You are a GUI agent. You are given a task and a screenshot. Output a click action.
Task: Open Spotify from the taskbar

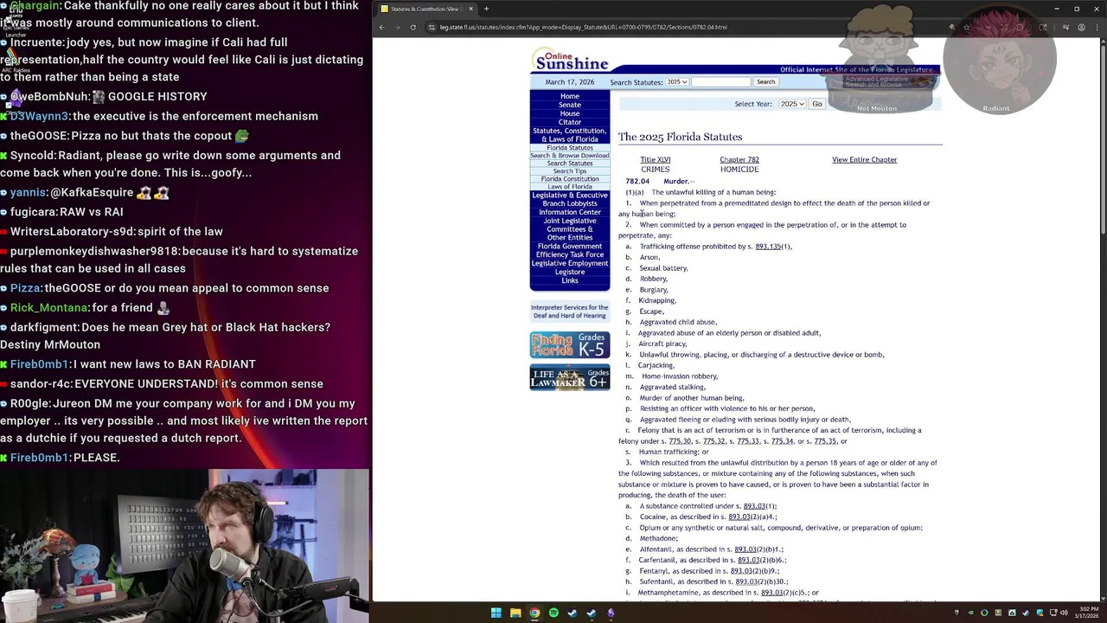[553, 613]
